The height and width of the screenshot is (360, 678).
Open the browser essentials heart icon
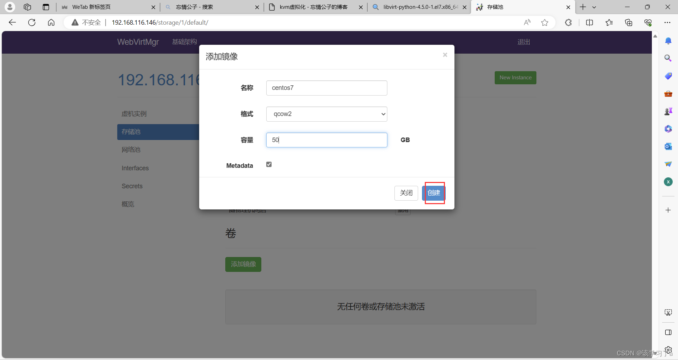(648, 23)
